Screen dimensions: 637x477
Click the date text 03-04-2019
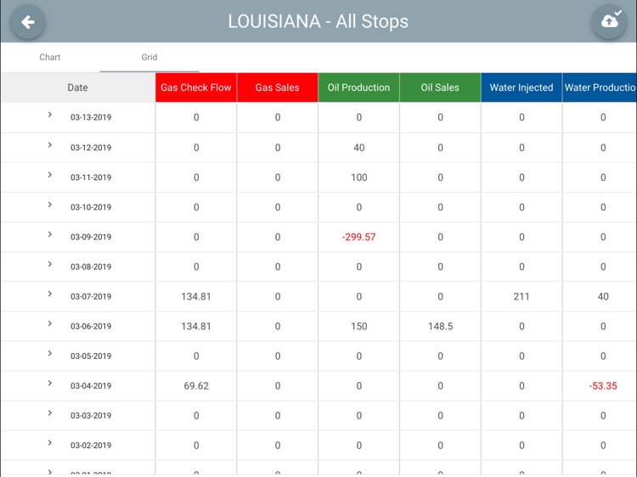point(91,386)
